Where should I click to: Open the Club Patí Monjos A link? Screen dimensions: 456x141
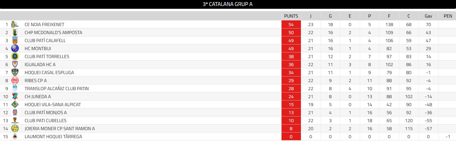[46, 113]
